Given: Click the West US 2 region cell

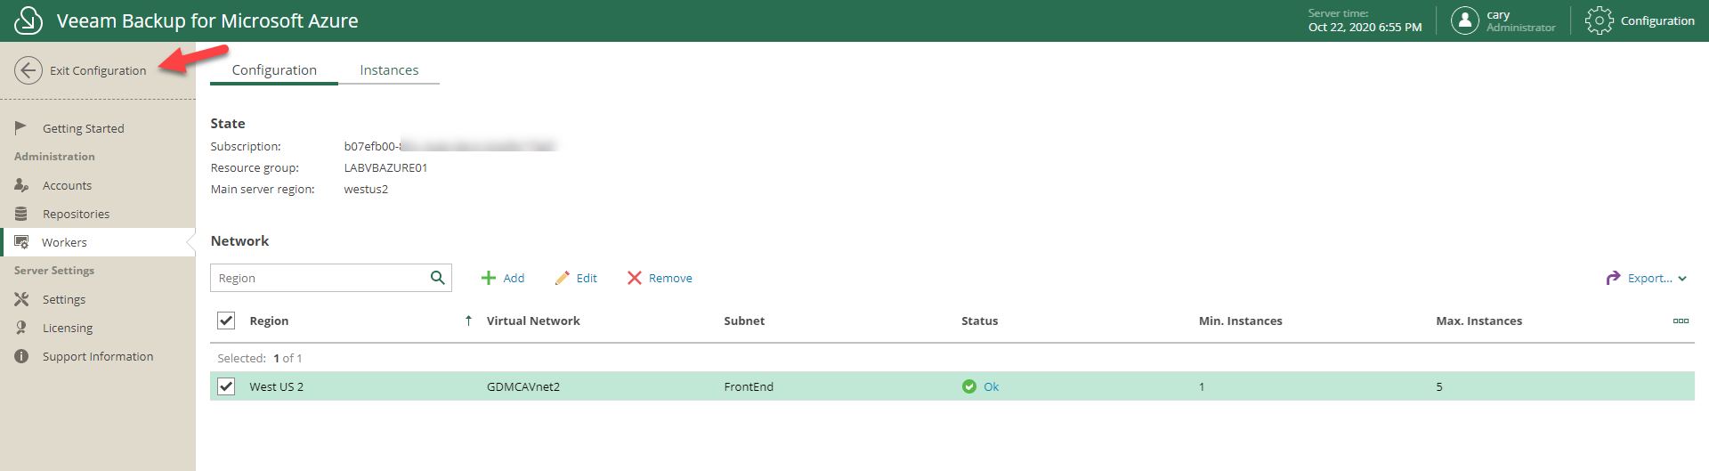Looking at the screenshot, I should pos(276,386).
